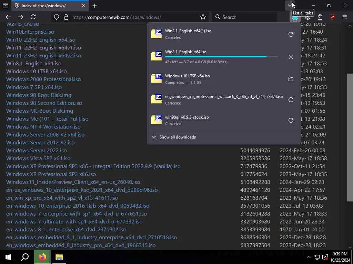Click the Win8.1_English_x64.iso download progress bar

(x=221, y=57)
